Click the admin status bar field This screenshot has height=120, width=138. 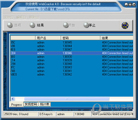(x=65, y=114)
